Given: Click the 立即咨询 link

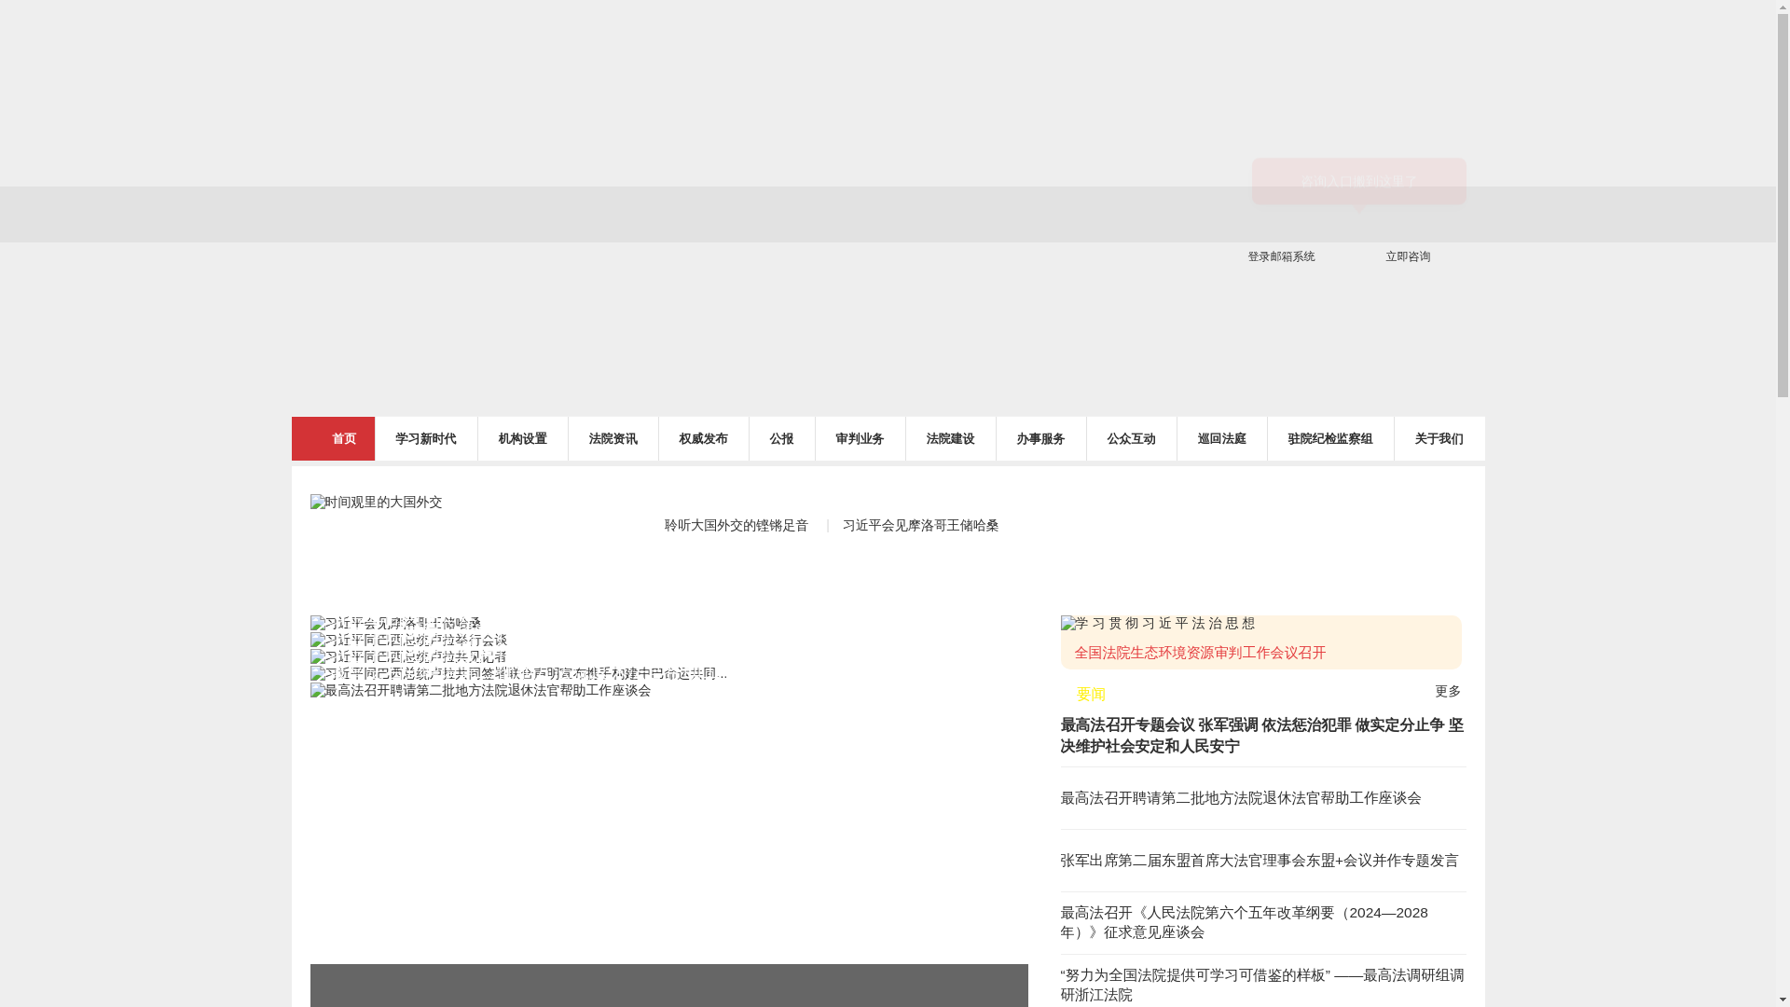Looking at the screenshot, I should click(x=1408, y=256).
